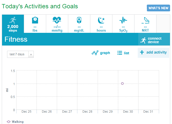172x124 pixels.
Task: Open the last 7 days range selector
Action: (x=20, y=54)
